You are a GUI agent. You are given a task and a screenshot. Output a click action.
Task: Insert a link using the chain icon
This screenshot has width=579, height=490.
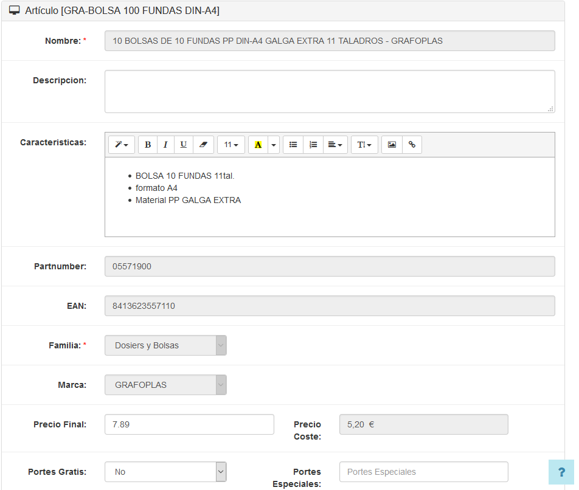pyautogui.click(x=412, y=145)
